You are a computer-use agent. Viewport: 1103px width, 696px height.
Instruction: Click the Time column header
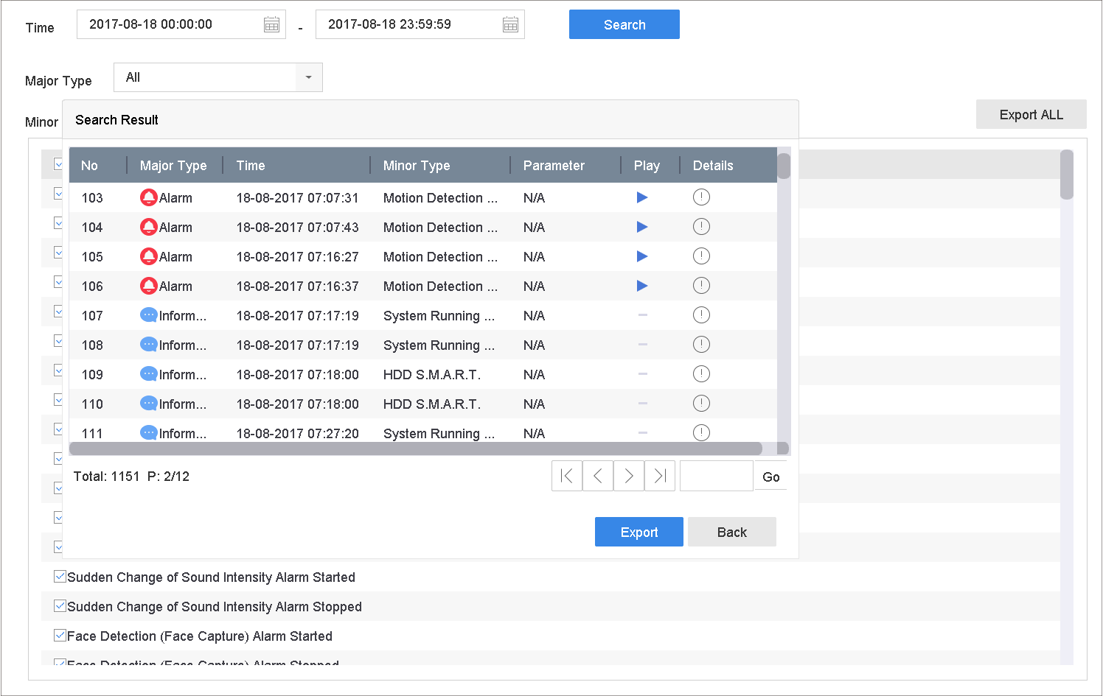251,166
